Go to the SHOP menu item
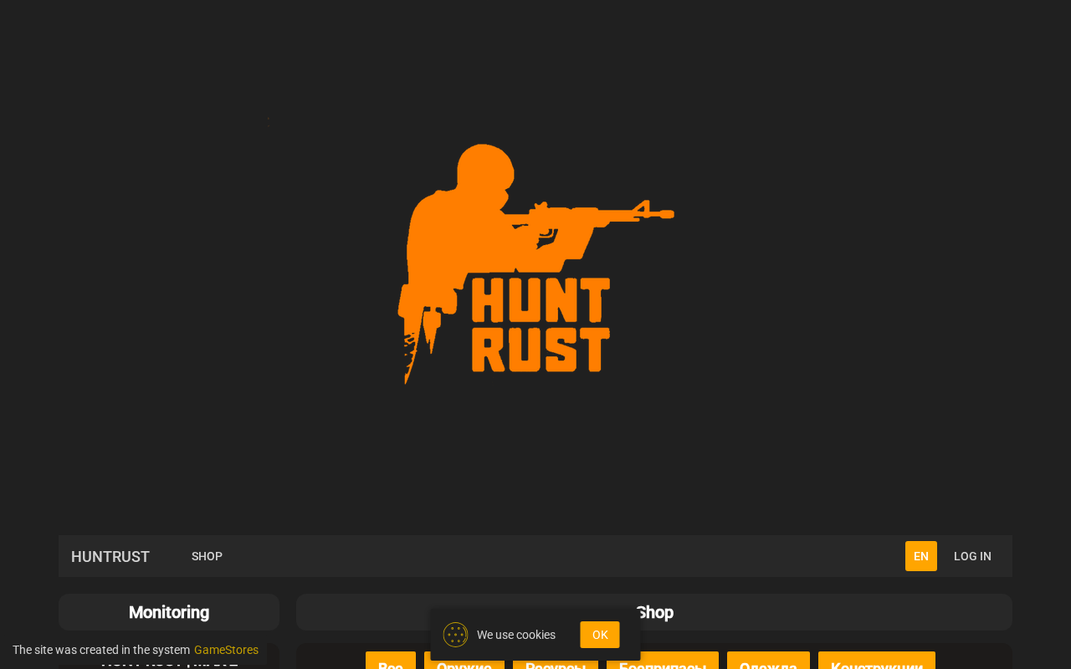The image size is (1071, 669). (207, 556)
